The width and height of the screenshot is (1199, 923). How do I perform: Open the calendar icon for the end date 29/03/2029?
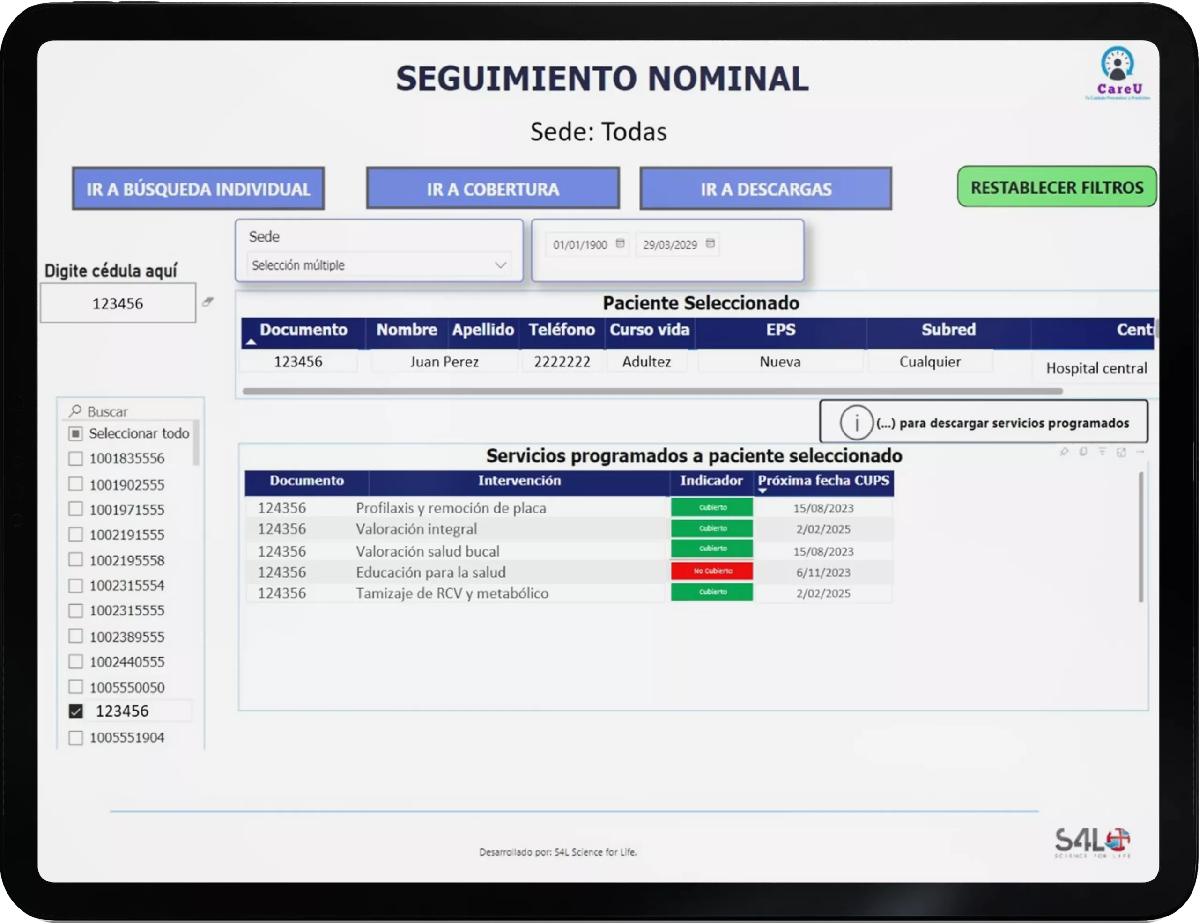[711, 244]
